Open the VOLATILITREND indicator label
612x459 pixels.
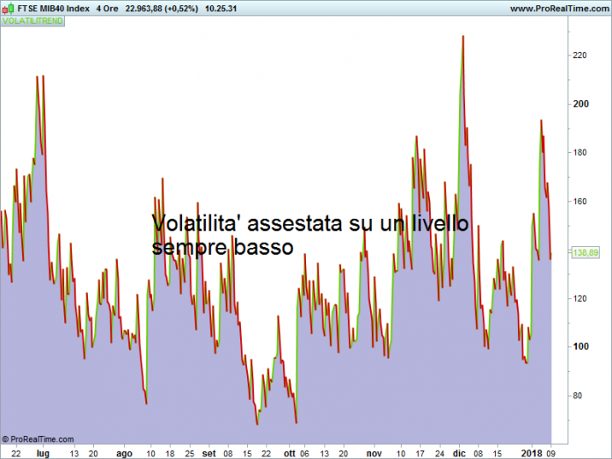33,21
